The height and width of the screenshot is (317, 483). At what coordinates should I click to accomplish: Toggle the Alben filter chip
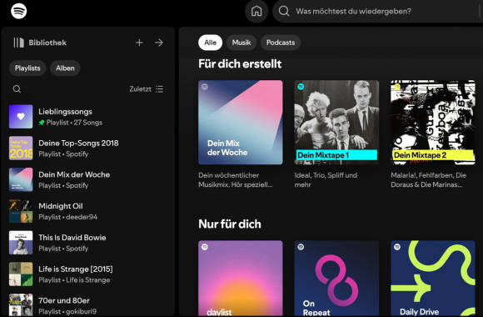(65, 68)
